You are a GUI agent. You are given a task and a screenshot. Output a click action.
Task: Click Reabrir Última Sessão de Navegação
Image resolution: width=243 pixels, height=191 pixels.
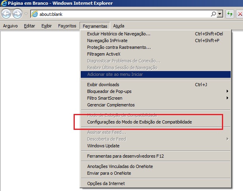click(x=156, y=68)
